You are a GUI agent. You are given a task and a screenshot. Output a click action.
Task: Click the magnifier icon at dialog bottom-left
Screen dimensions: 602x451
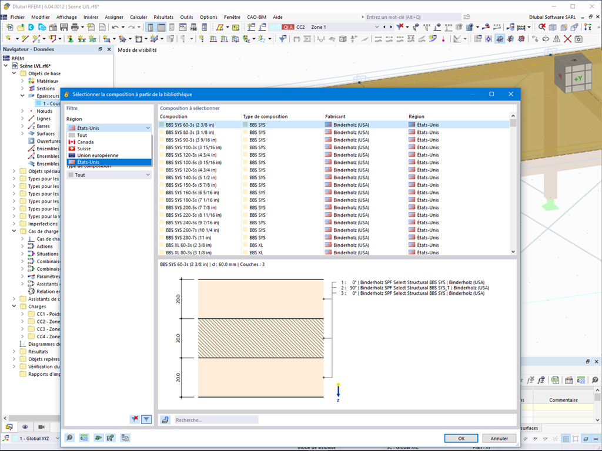pos(70,438)
